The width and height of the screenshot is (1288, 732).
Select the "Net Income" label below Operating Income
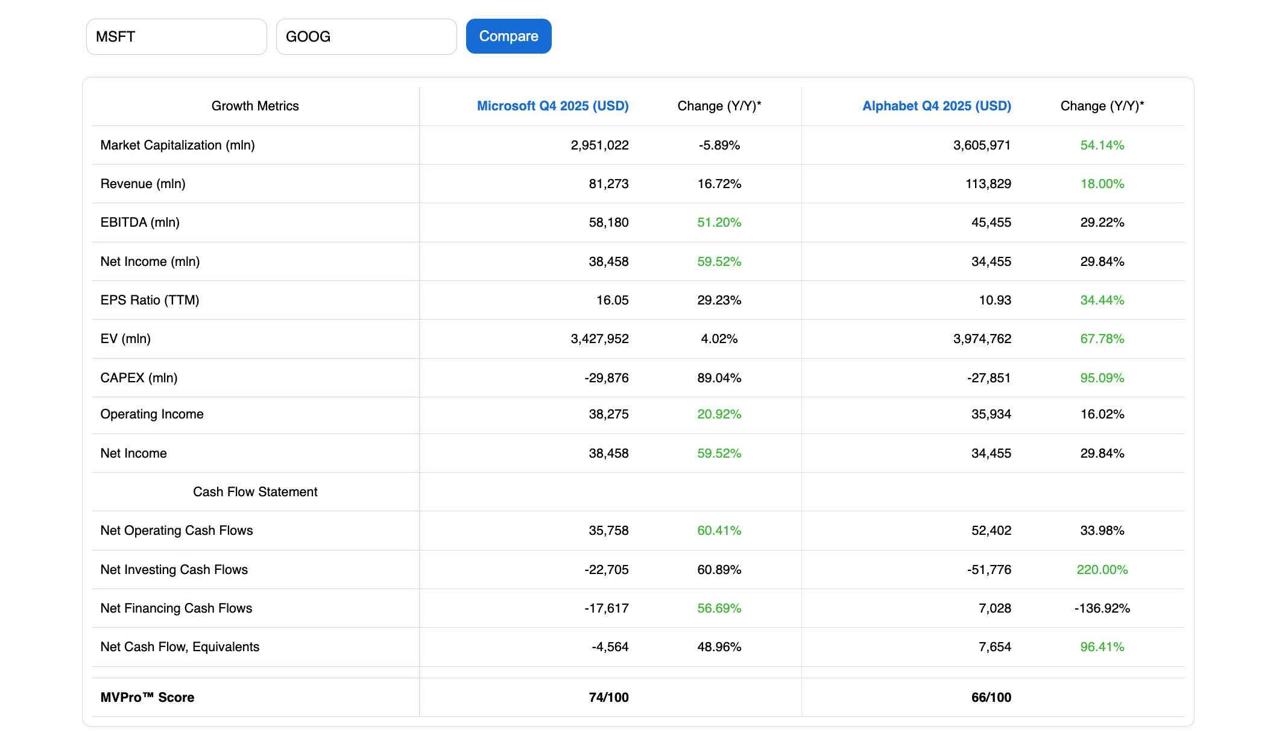(x=133, y=453)
